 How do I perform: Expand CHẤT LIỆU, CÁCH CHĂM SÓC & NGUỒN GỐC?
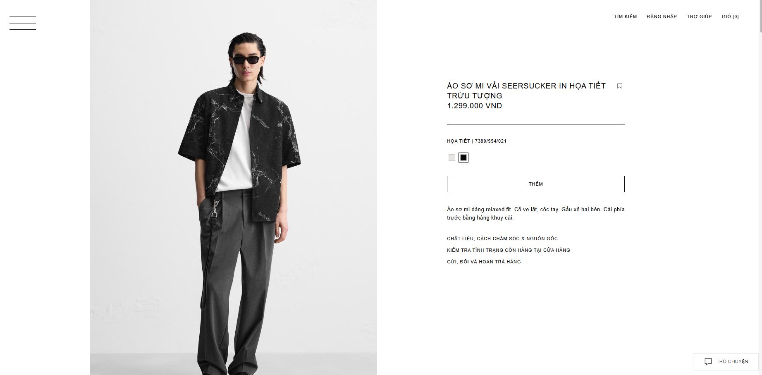coord(502,239)
